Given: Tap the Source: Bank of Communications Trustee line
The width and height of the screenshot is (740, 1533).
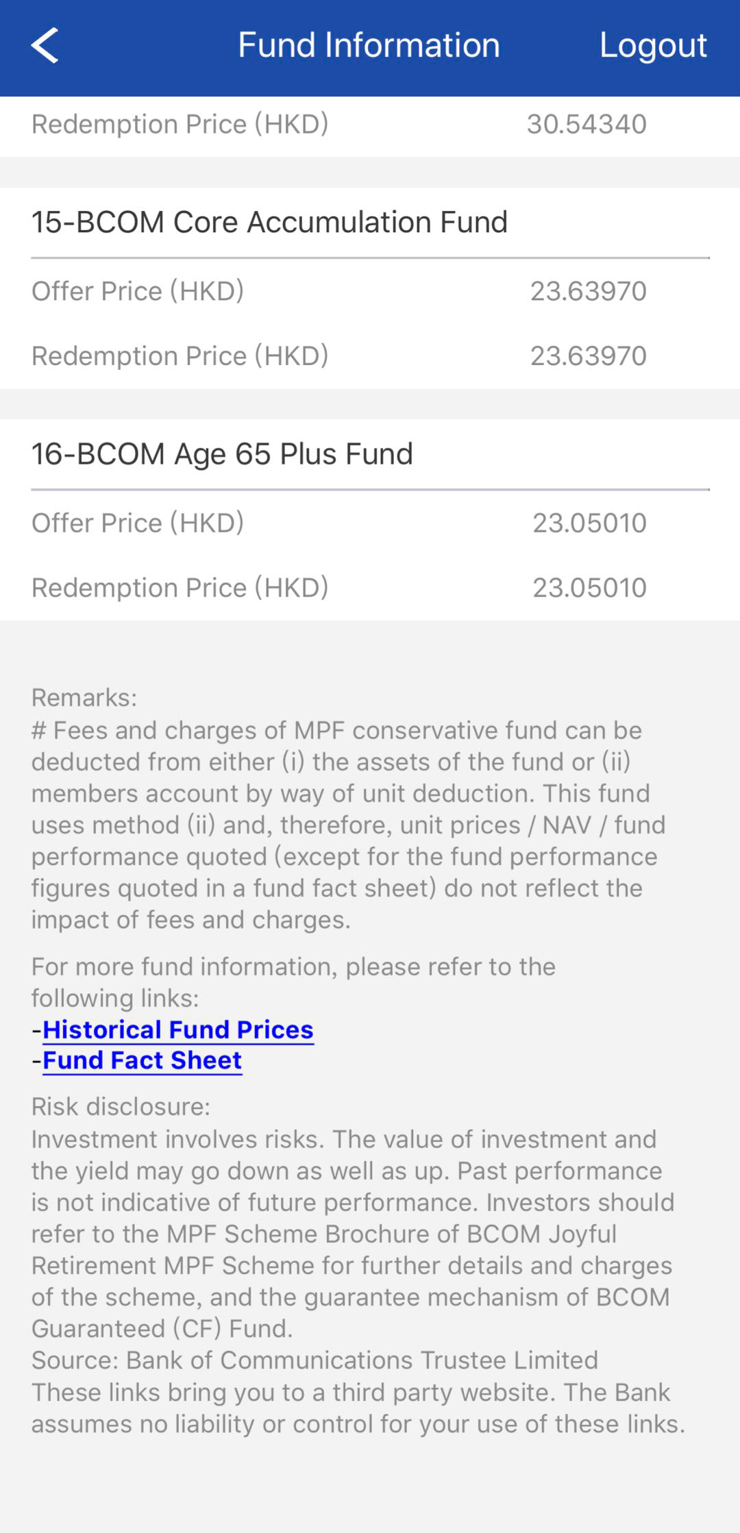Looking at the screenshot, I should coord(314,1360).
